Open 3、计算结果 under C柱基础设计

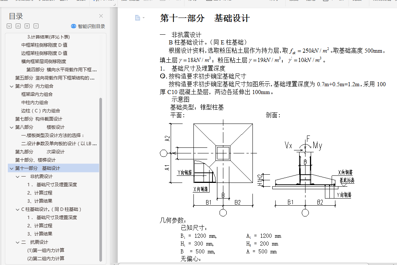click(x=40, y=234)
